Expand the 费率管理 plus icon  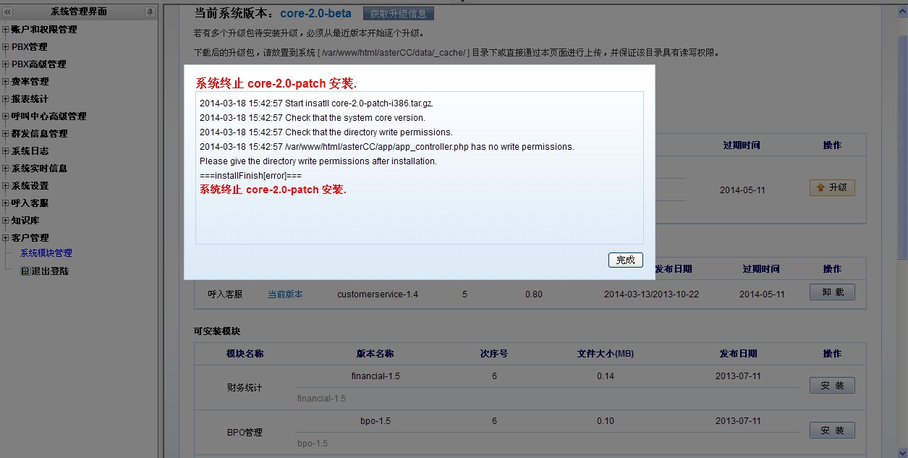[6, 82]
